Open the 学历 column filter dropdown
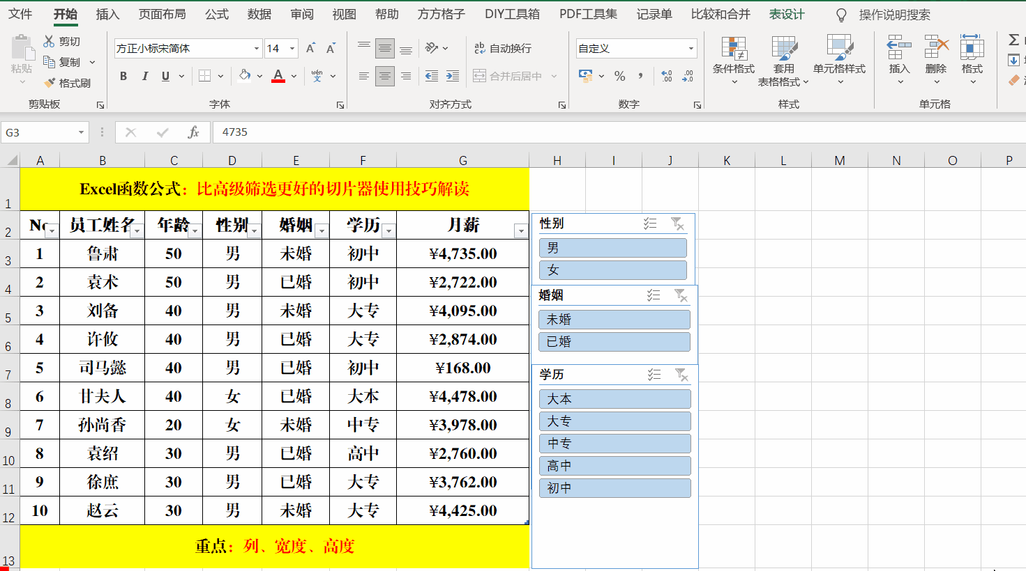The width and height of the screenshot is (1026, 571). [x=389, y=231]
